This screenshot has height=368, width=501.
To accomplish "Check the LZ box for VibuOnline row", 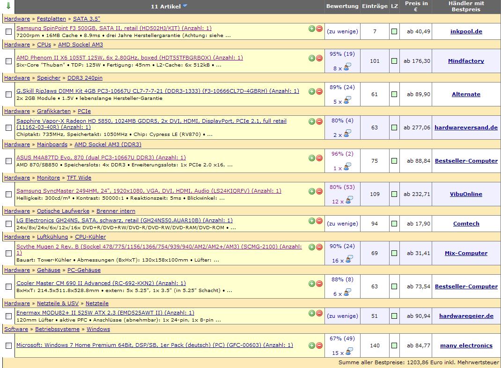I will 394,194.
